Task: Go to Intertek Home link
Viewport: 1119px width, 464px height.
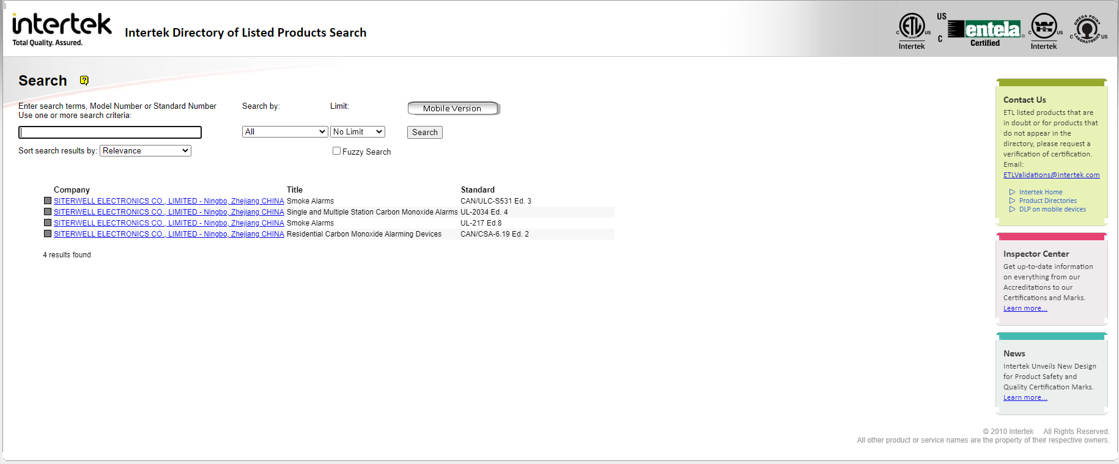Action: (1041, 192)
